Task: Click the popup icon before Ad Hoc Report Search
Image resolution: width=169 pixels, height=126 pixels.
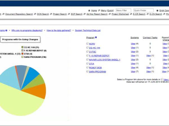Action: tap(84, 14)
